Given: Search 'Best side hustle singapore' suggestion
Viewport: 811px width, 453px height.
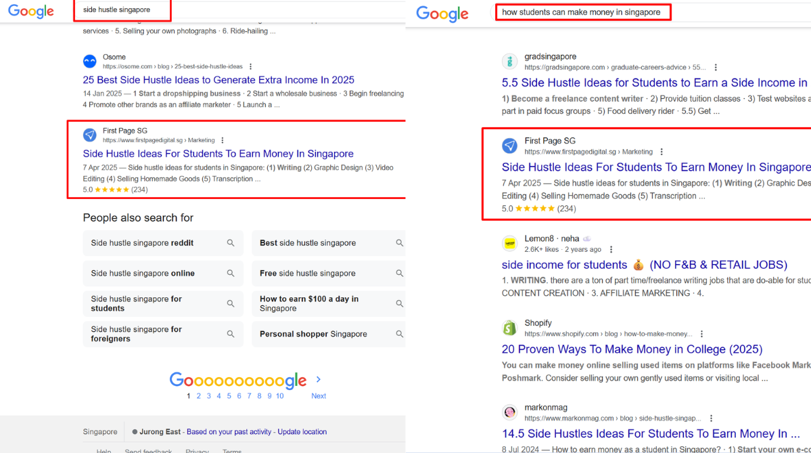Looking at the screenshot, I should 329,243.
